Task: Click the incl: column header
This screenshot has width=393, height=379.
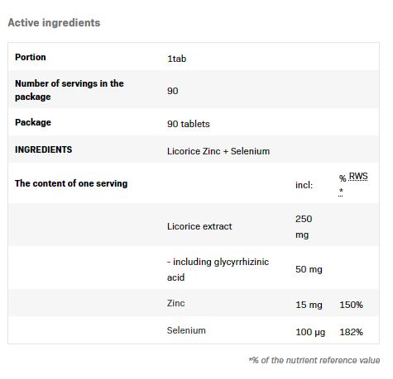Action: (x=304, y=185)
